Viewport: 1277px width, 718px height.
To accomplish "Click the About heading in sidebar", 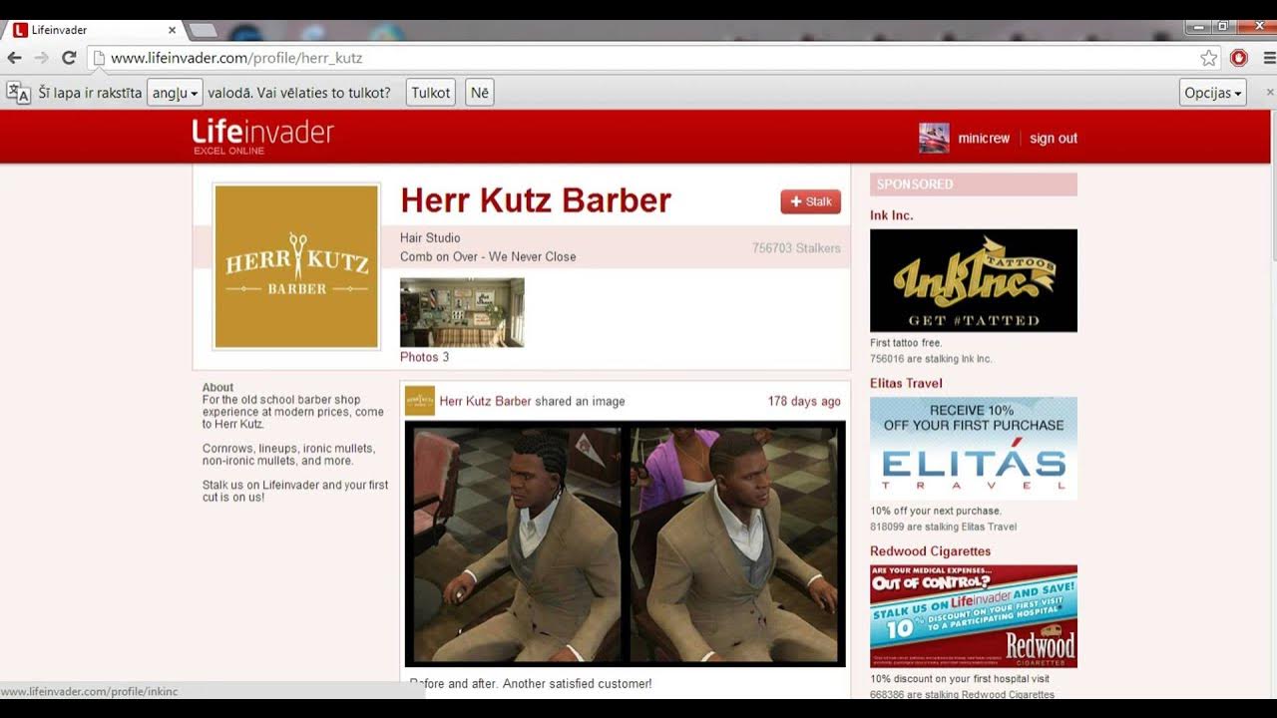I will (217, 387).
